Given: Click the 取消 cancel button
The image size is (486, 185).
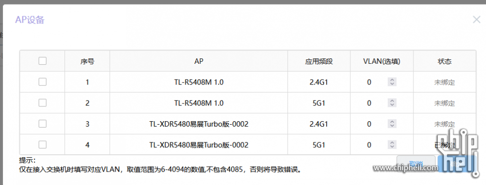Looking at the screenshot, I should point(416,163).
